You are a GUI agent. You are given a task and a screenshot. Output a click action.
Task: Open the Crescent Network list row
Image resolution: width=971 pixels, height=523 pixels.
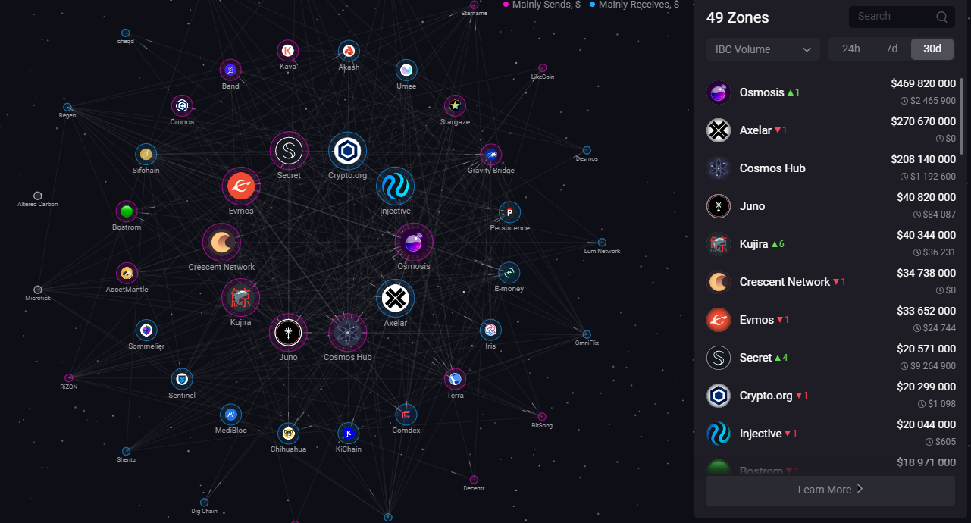tap(831, 282)
